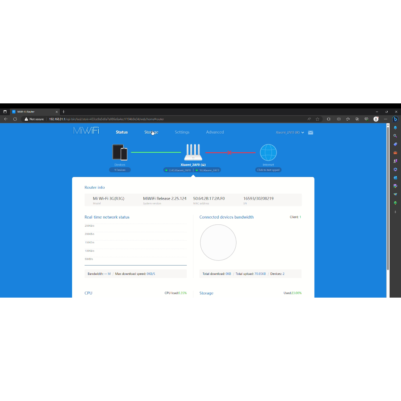Click the Devices phone and tablet icon
The height and width of the screenshot is (401, 401).
tap(120, 152)
